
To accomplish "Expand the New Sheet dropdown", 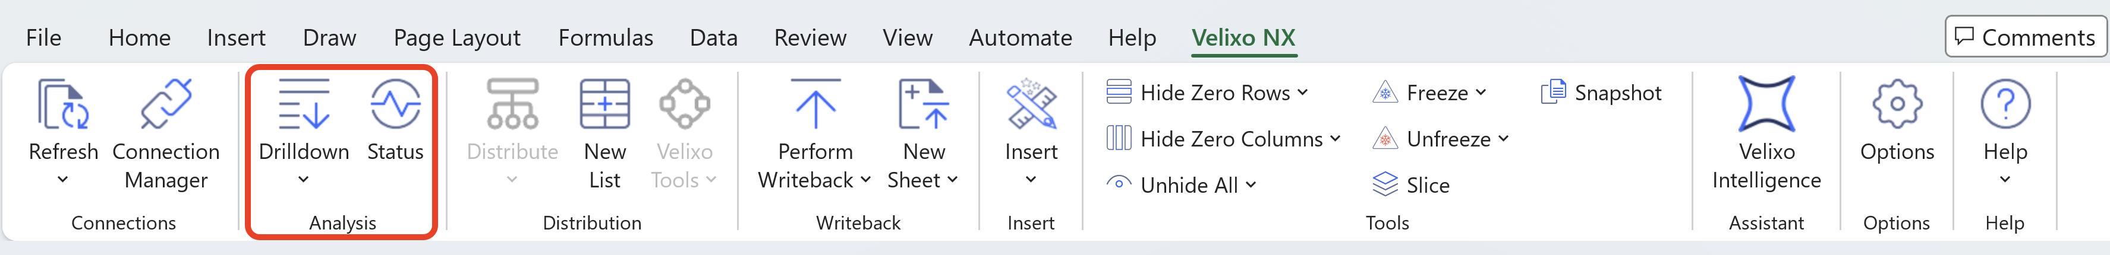I will coord(952,180).
